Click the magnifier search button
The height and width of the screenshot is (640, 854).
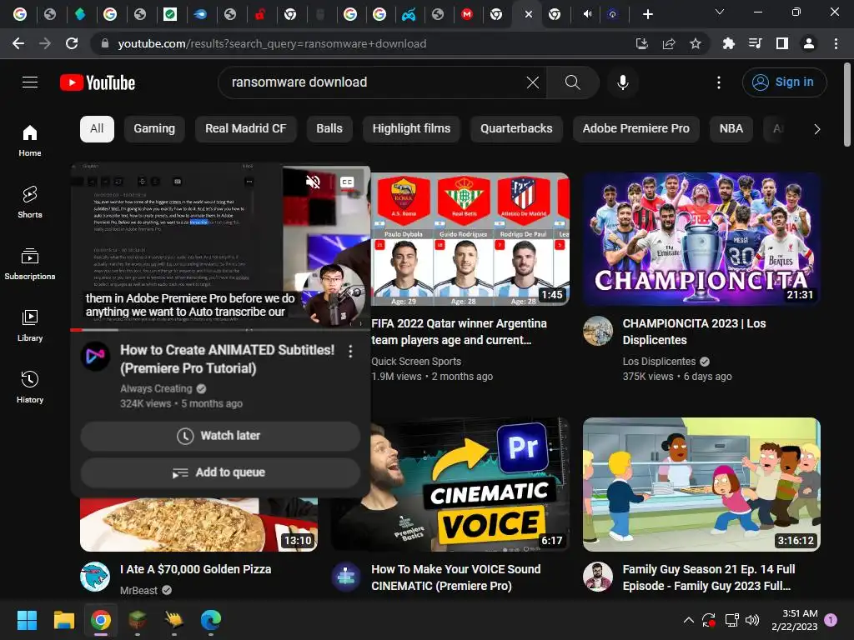coord(572,82)
